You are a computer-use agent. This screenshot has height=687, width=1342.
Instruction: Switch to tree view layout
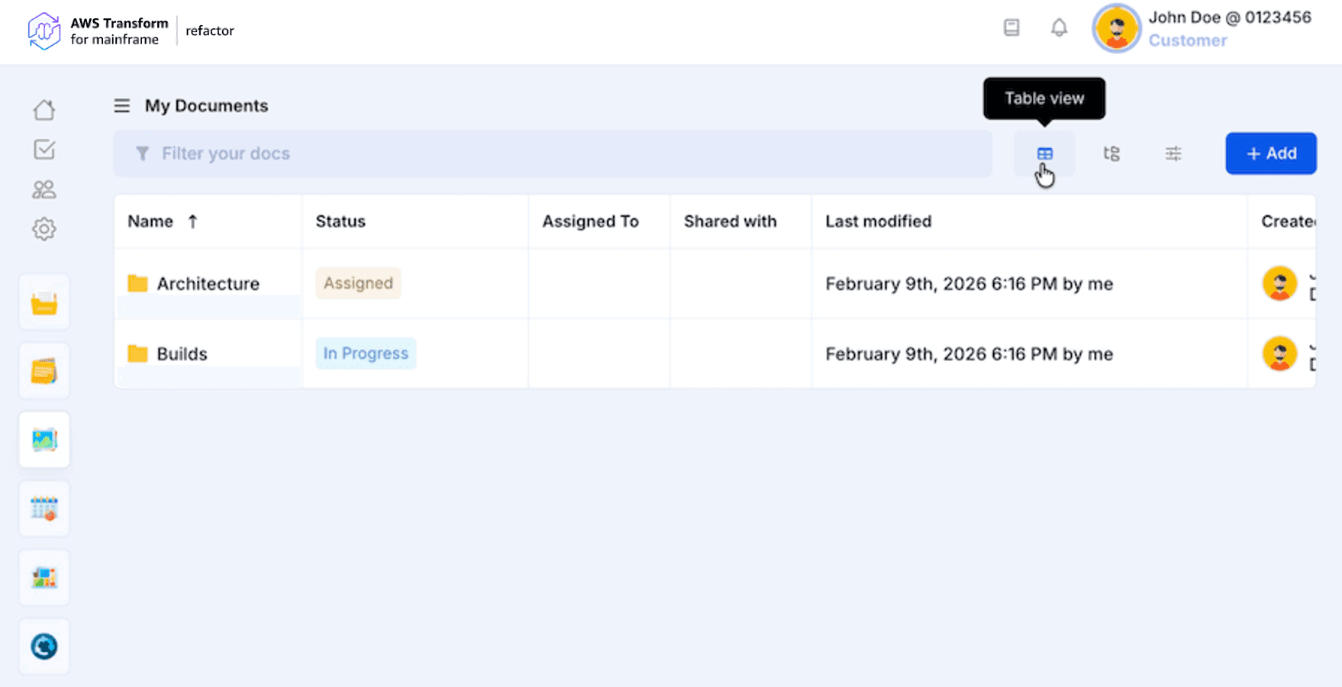[1111, 154]
